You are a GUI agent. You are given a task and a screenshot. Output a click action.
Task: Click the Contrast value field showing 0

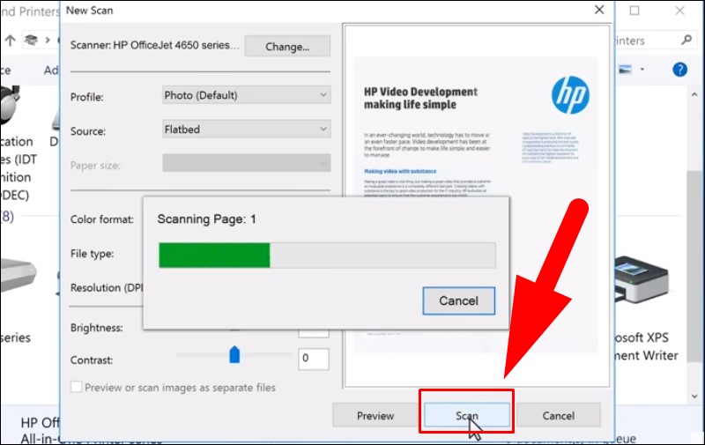point(314,359)
